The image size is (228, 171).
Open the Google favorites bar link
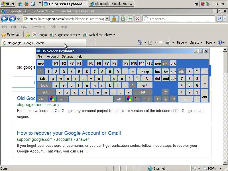click(x=40, y=34)
